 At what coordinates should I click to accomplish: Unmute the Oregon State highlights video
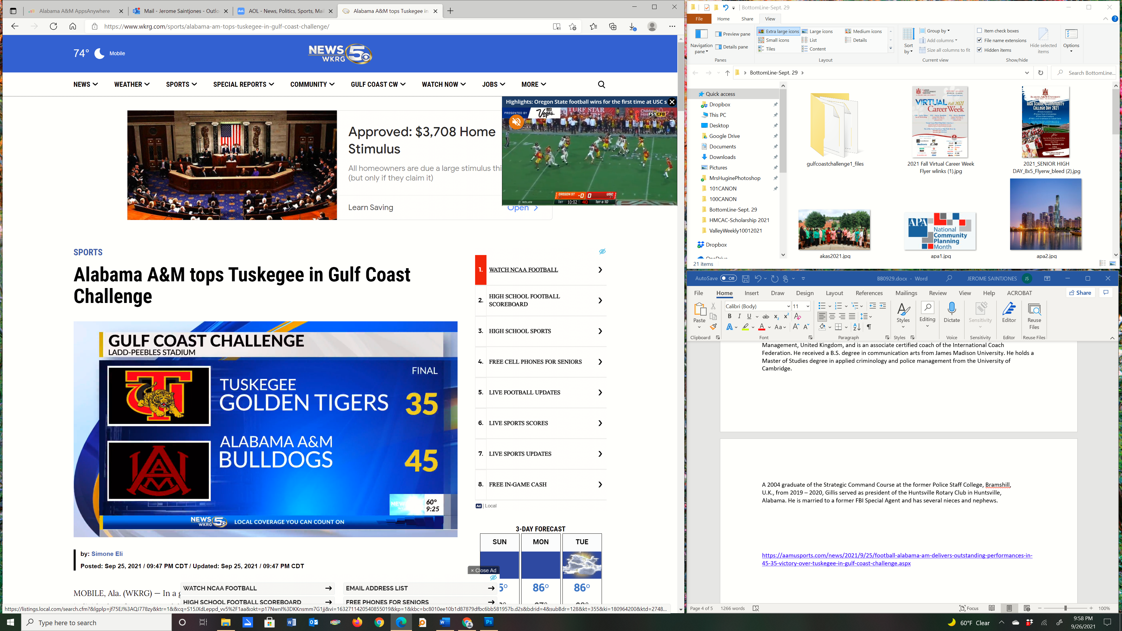tap(517, 122)
